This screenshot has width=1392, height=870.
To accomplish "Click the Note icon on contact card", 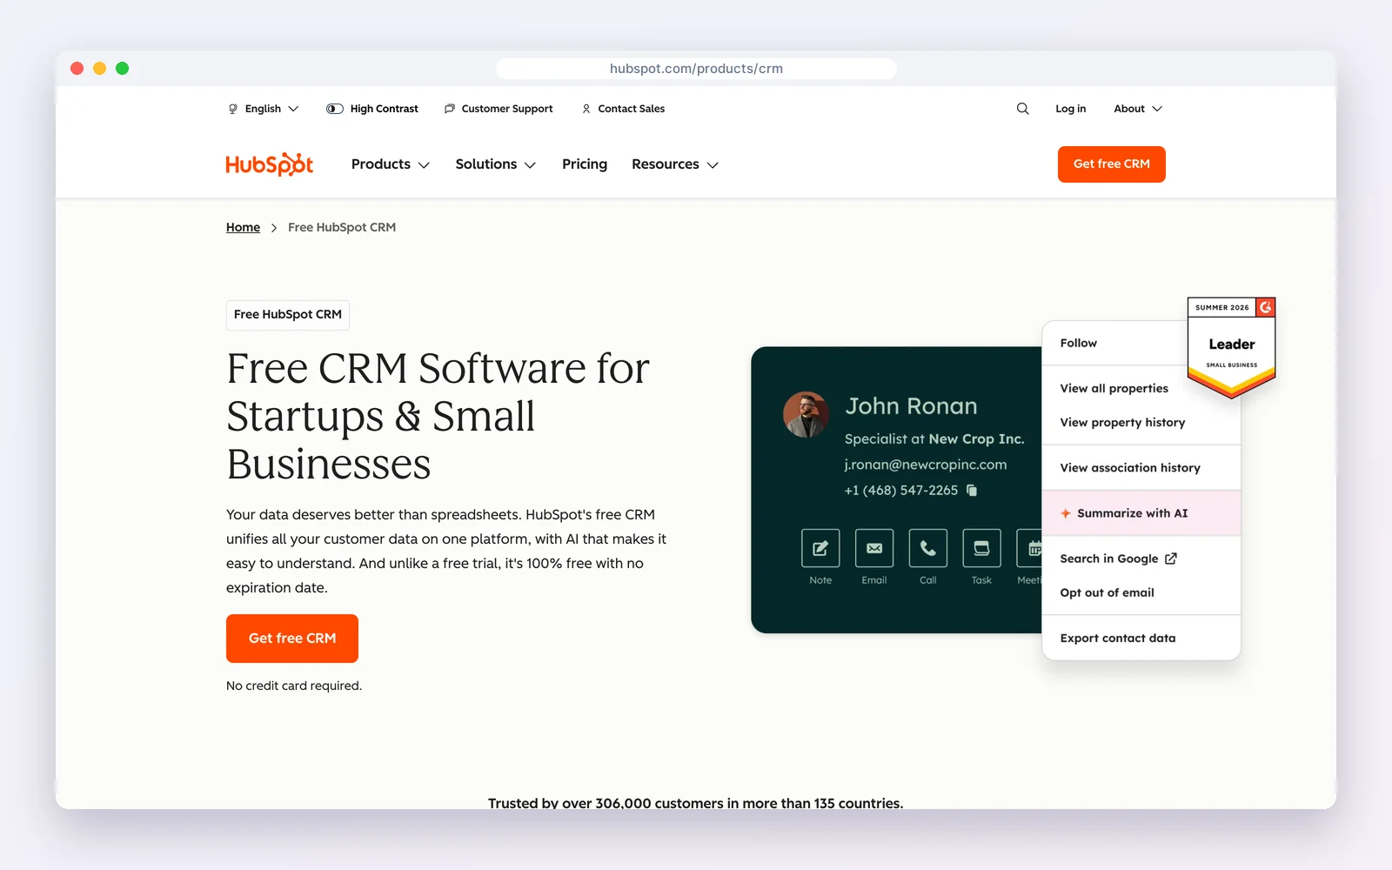I will (820, 548).
